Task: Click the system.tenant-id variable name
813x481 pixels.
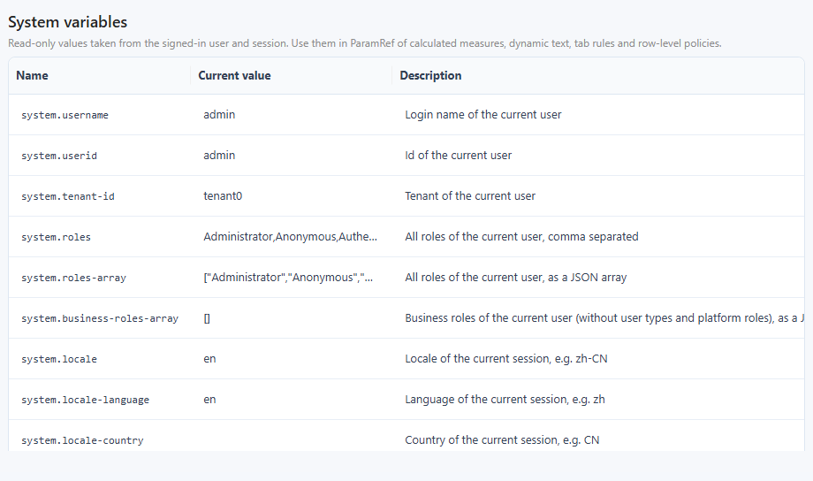Action: pos(68,196)
